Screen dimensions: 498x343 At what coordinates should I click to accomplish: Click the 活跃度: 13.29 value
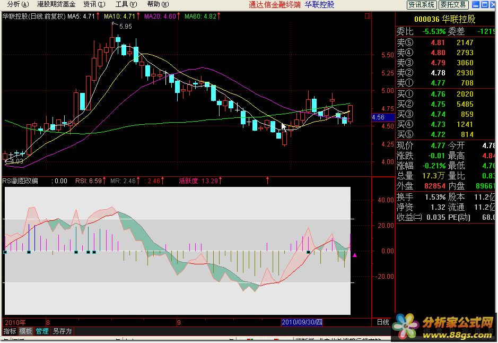[x=198, y=181]
